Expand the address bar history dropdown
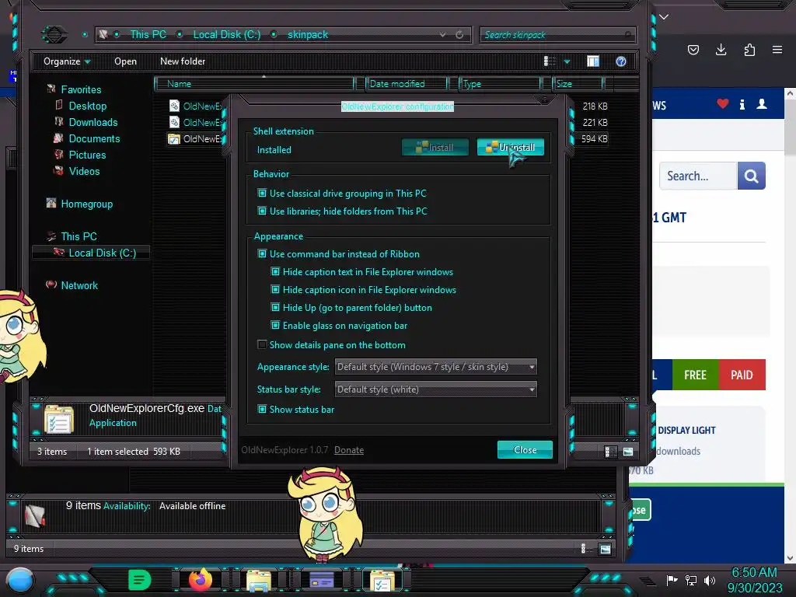Image resolution: width=796 pixels, height=597 pixels. [442, 34]
